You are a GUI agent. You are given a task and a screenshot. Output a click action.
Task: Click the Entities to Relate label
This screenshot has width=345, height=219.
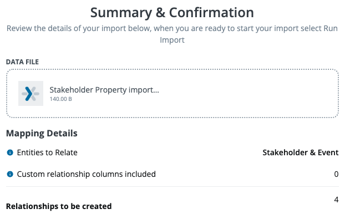pos(47,152)
